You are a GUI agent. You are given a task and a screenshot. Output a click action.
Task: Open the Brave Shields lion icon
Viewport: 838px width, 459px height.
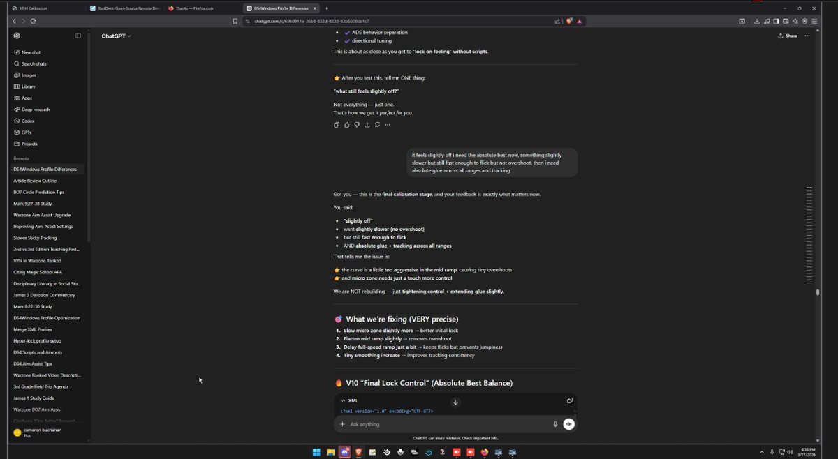tap(569, 21)
